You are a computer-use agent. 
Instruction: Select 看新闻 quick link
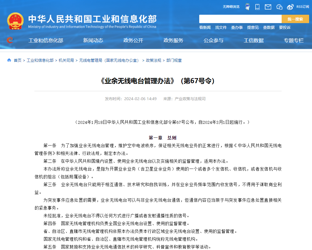coord(205,27)
